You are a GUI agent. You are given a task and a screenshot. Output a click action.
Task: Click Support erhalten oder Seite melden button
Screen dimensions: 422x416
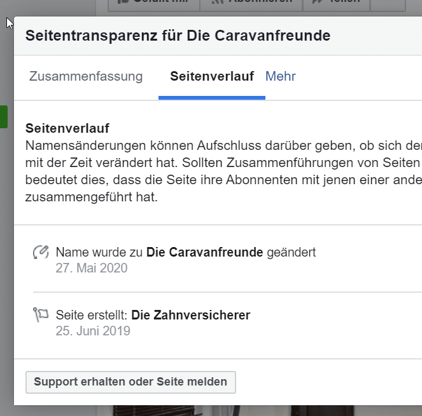point(130,382)
